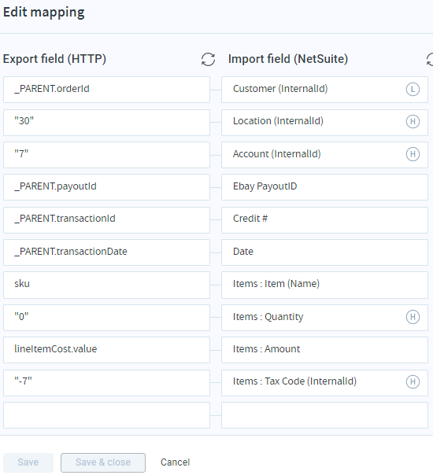Open the Items : Item (Name) import field
Image resolution: width=433 pixels, height=475 pixels.
coord(324,285)
